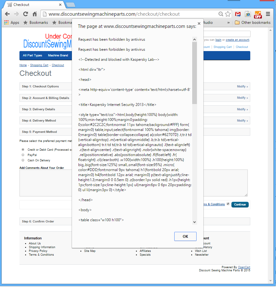
Task: Open Checkout in header links
Action: [x=242, y=47]
